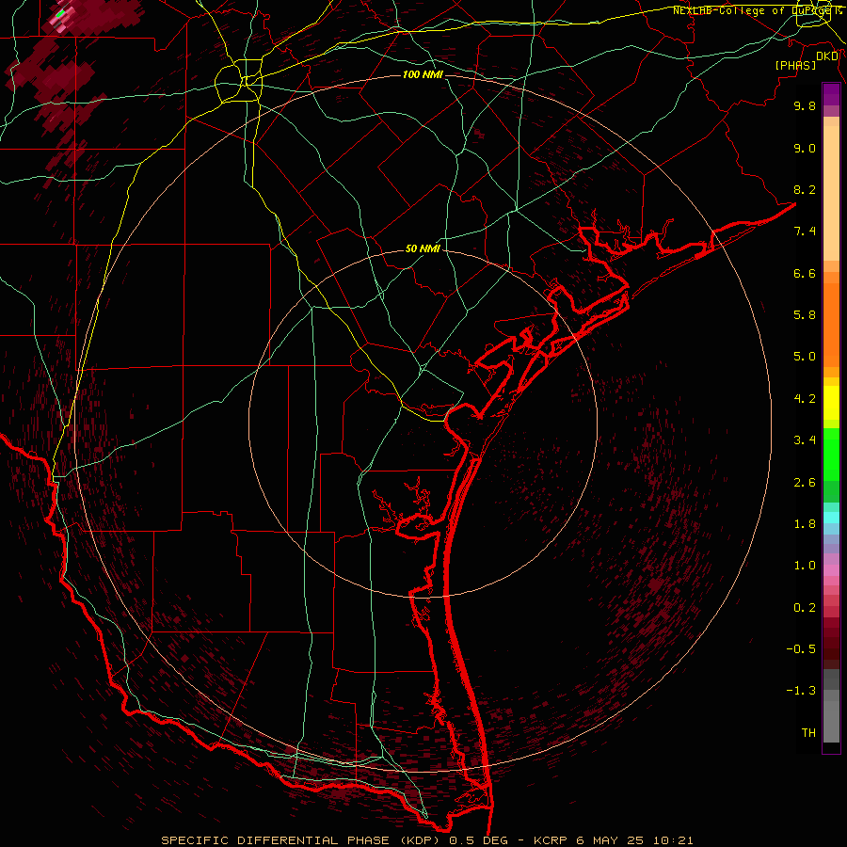Click the 8.2 scale value
Image resolution: width=847 pixels, height=847 pixels.
805,189
